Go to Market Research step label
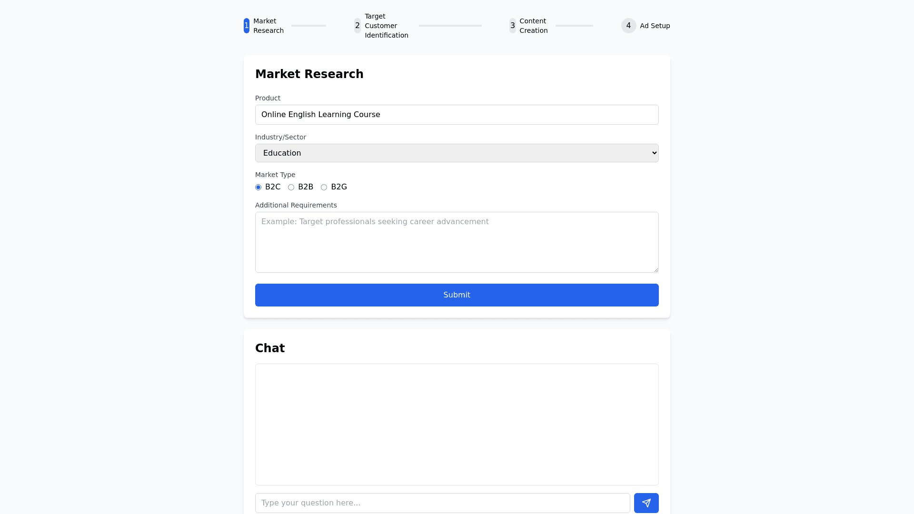 pyautogui.click(x=268, y=26)
